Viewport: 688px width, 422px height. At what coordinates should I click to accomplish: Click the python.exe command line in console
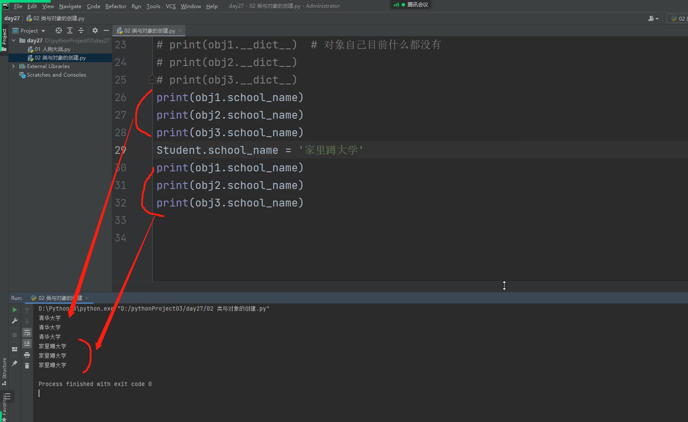coord(154,308)
